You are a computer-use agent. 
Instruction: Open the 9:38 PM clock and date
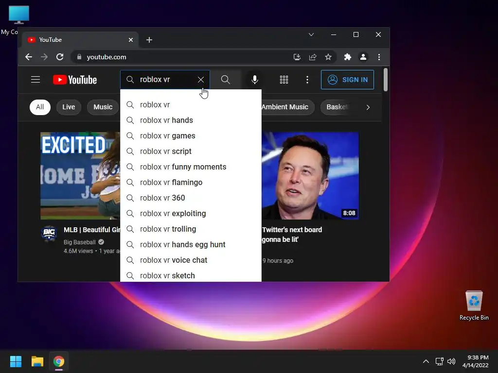[x=476, y=361]
